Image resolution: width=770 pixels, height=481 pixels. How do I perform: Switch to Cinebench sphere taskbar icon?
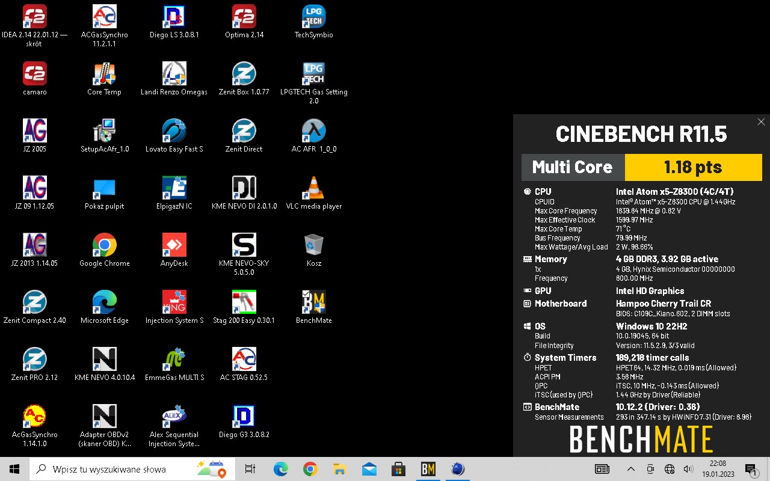[457, 469]
